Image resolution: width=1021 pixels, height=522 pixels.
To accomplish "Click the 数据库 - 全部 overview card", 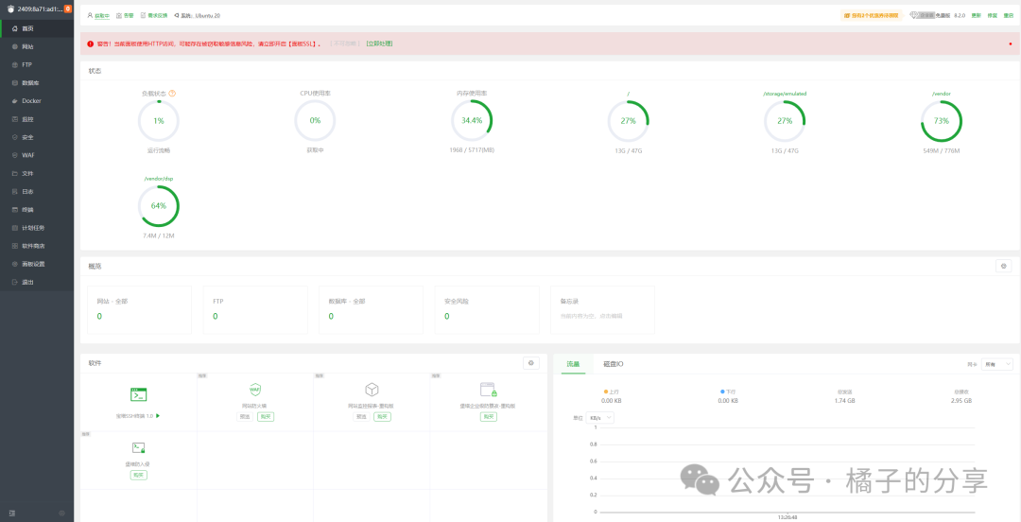I will pos(372,309).
